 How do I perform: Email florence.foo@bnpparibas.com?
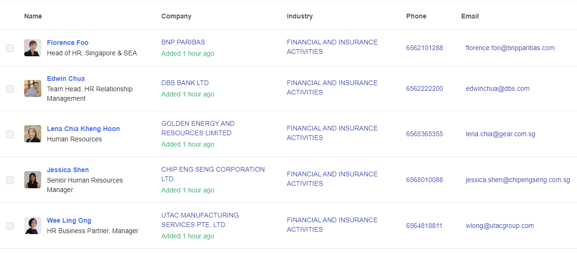click(510, 48)
